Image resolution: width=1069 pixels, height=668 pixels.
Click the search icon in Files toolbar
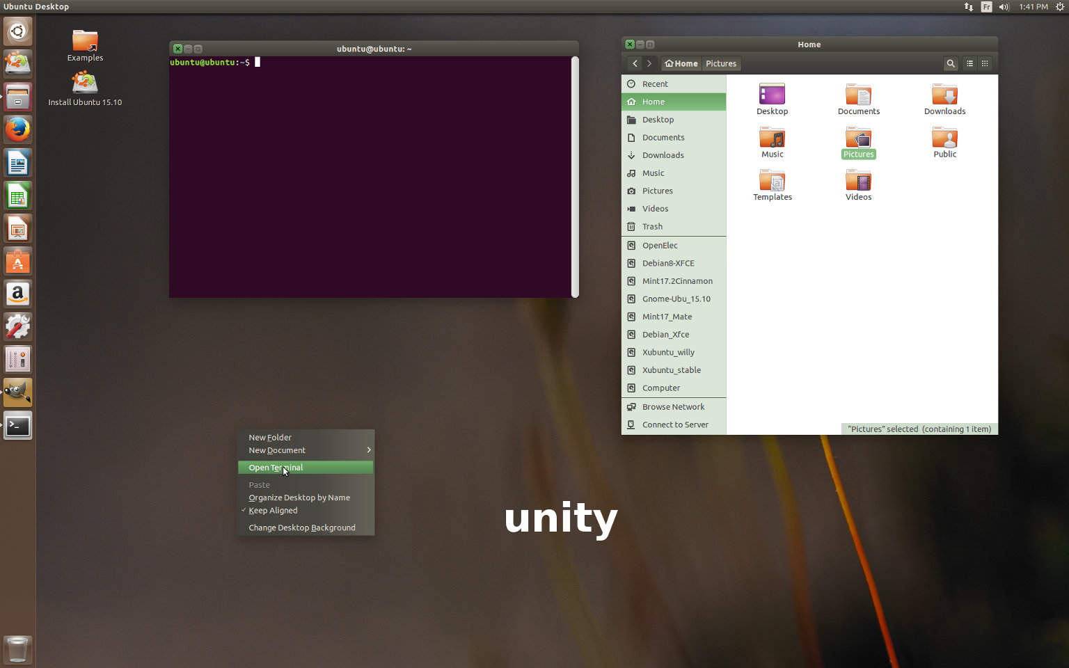(951, 63)
